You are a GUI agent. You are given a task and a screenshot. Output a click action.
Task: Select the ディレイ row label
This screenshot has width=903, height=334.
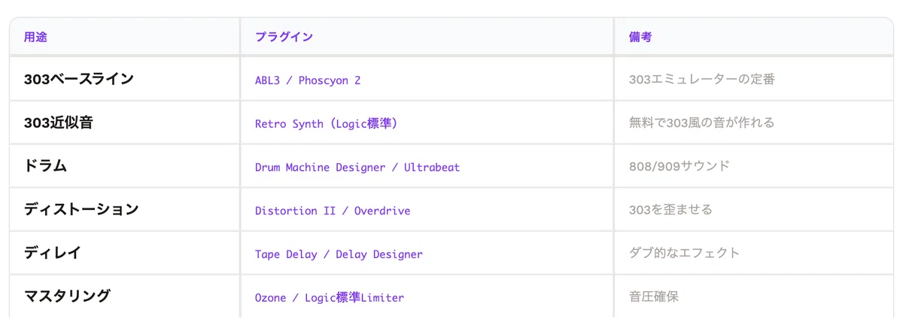[52, 254]
